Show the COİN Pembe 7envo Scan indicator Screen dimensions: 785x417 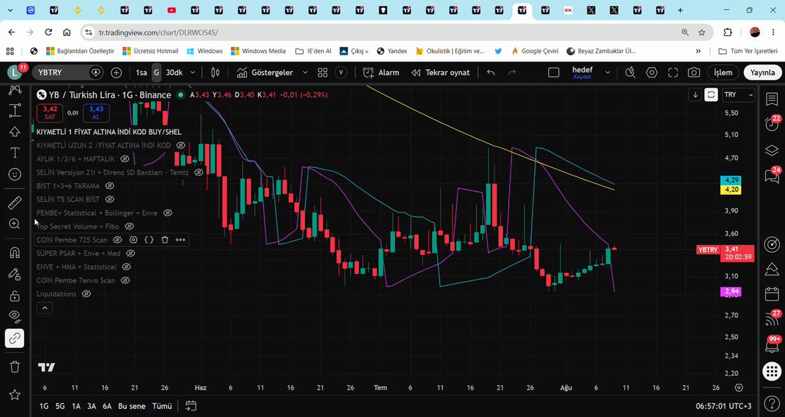pyautogui.click(x=125, y=280)
